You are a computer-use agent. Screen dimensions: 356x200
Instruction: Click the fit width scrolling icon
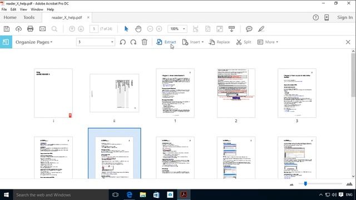click(195, 29)
